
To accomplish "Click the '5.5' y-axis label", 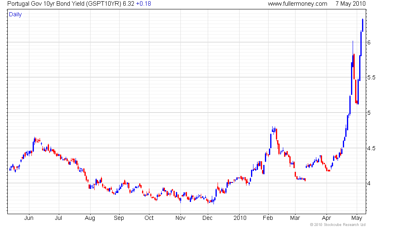I will [x=371, y=78].
